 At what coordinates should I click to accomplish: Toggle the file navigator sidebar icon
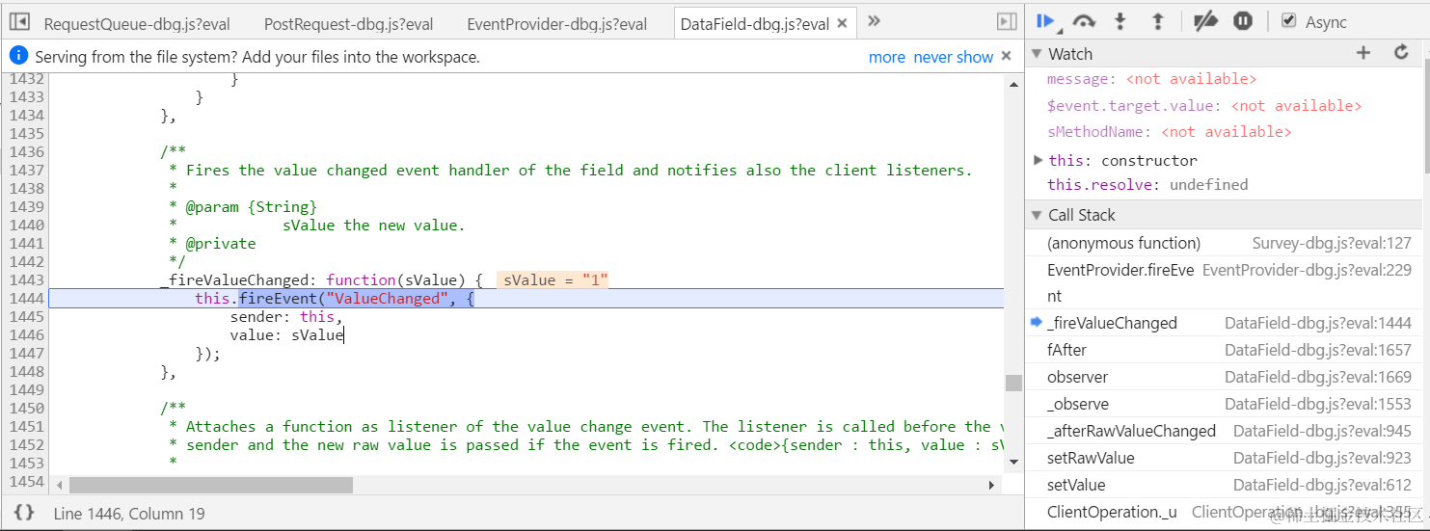tap(18, 21)
